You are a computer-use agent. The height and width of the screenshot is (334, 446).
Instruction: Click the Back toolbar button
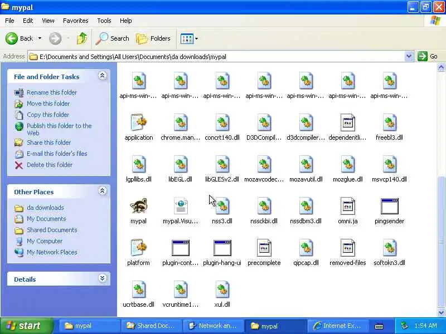(x=20, y=38)
